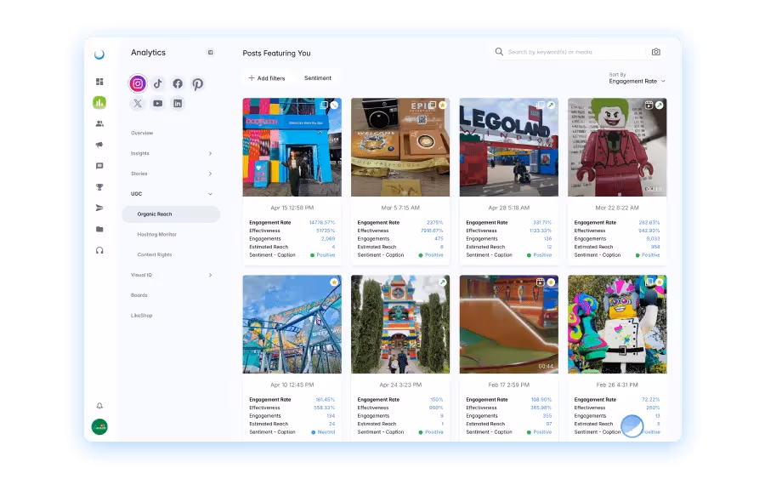Select Content Rights menu item
This screenshot has width=765, height=485.
coord(155,254)
